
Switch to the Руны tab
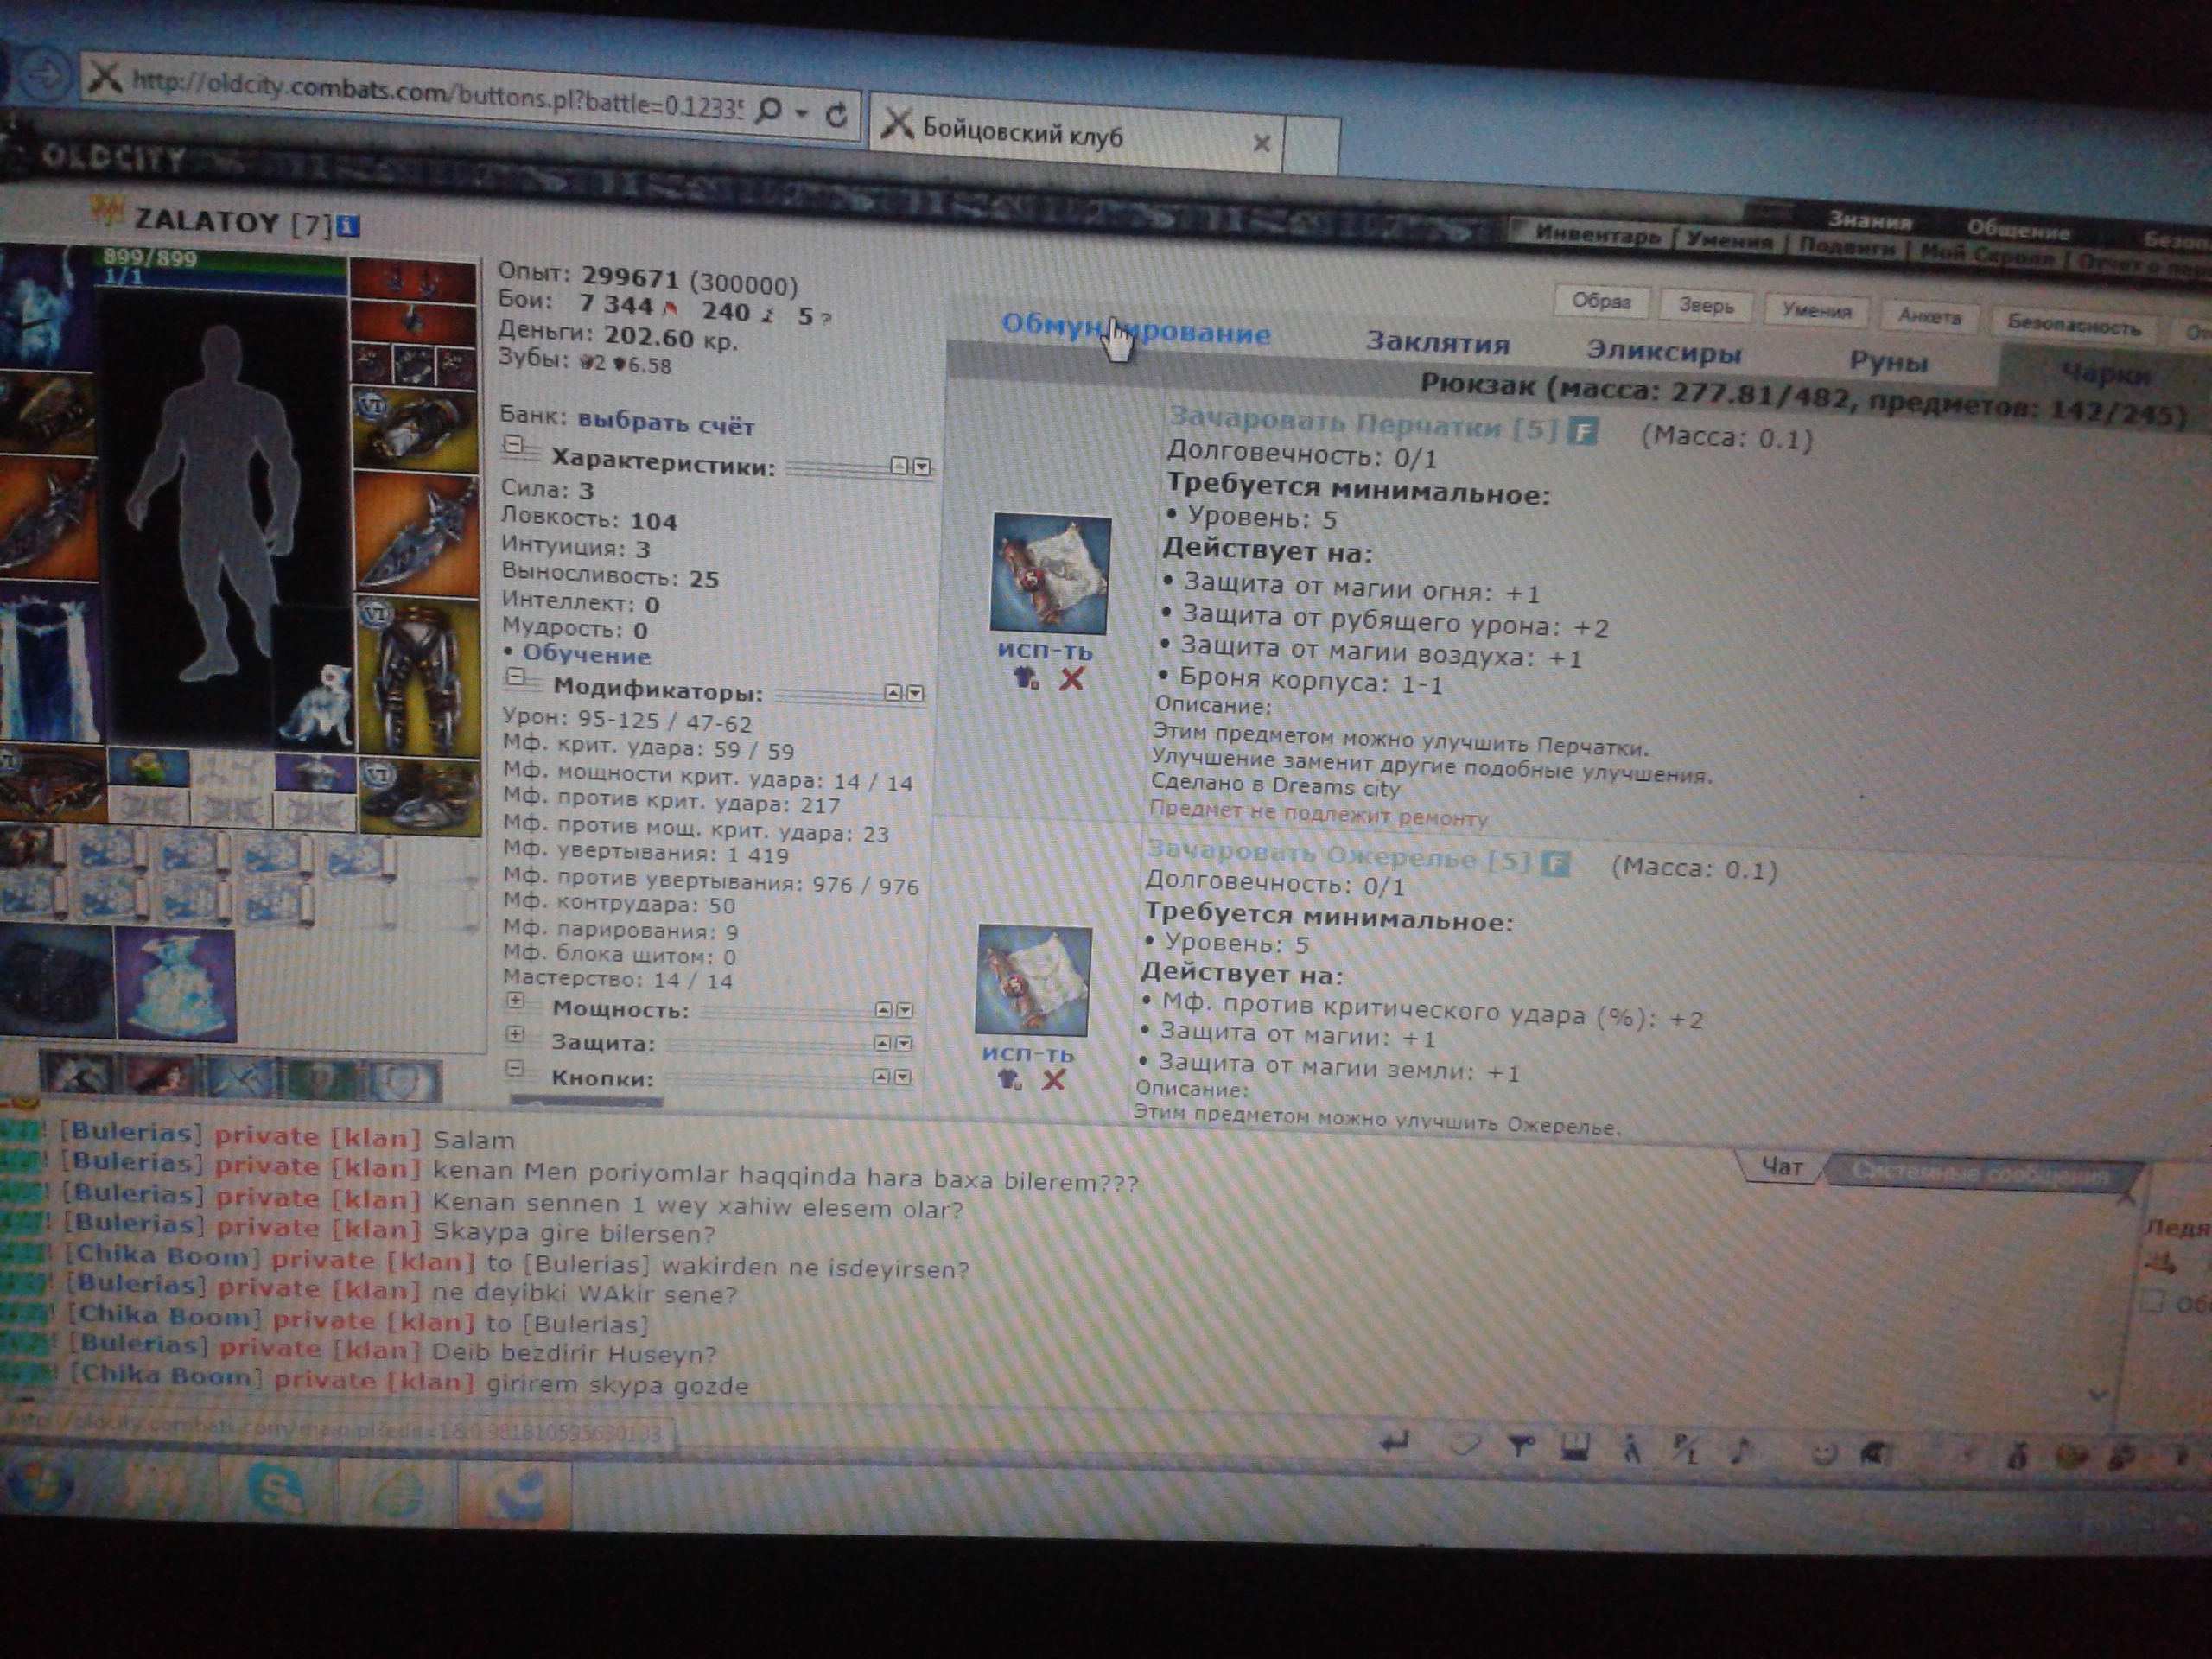tap(1888, 362)
